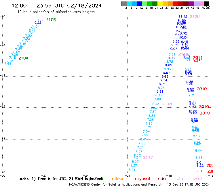Click the wave height value 8.21
Image resolution: width=213 pixels, height=187 pixels.
132,170
